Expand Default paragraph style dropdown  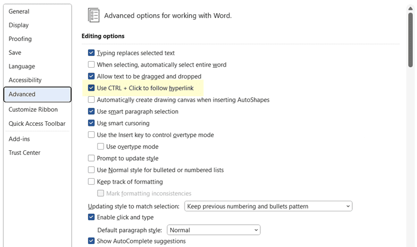[x=214, y=230]
